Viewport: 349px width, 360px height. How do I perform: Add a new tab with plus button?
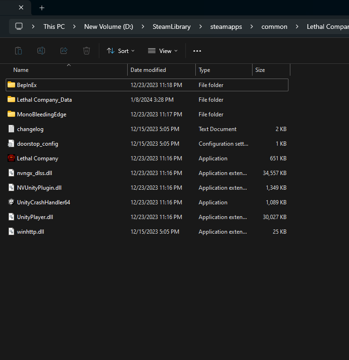pos(42,8)
